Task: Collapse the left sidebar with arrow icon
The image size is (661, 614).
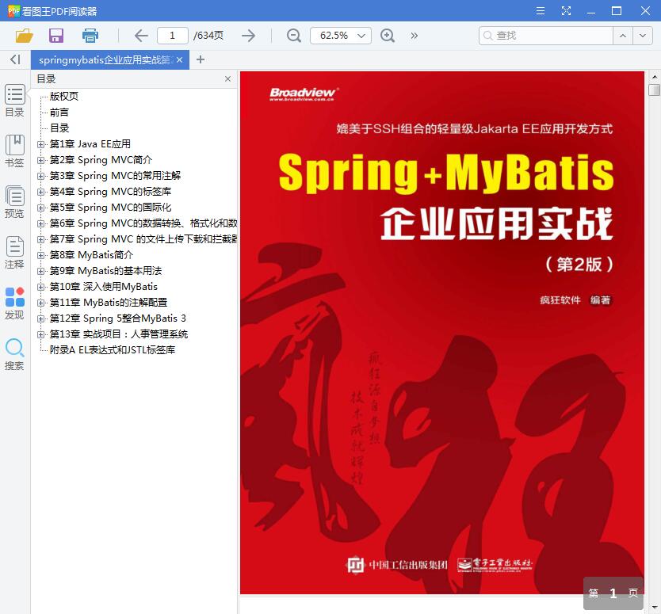Action: click(15, 59)
